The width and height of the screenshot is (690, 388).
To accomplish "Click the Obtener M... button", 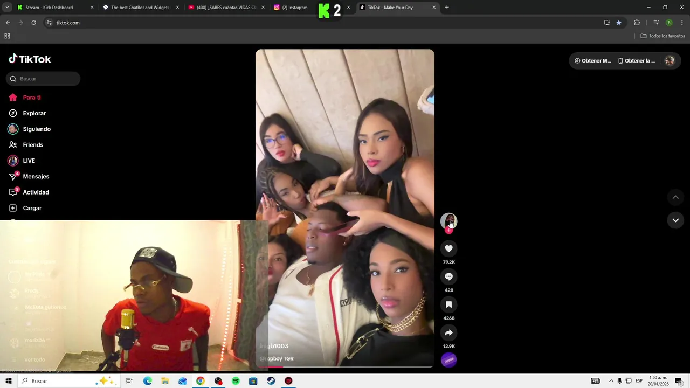I will click(x=592, y=61).
